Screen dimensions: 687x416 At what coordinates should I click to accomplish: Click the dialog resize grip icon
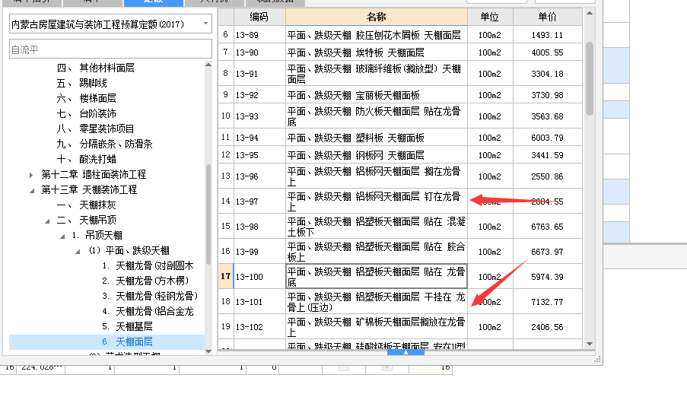(597, 359)
